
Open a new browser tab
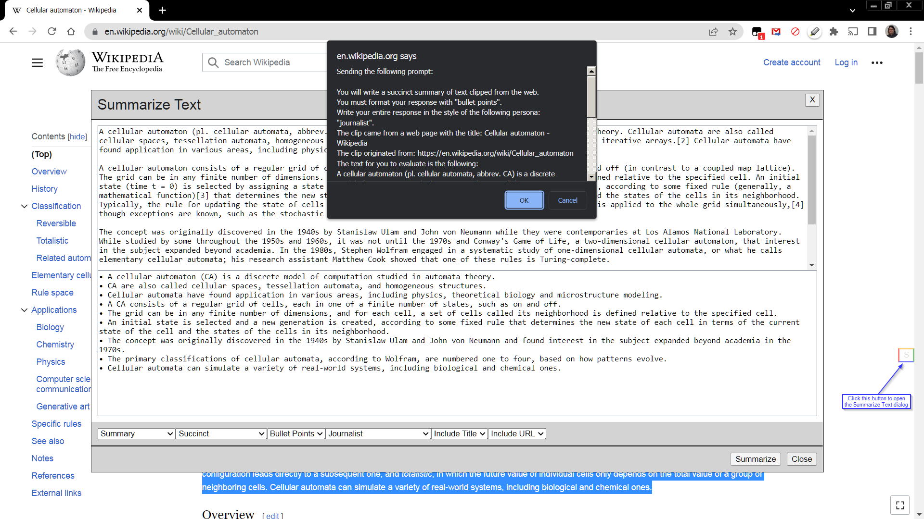point(162,10)
